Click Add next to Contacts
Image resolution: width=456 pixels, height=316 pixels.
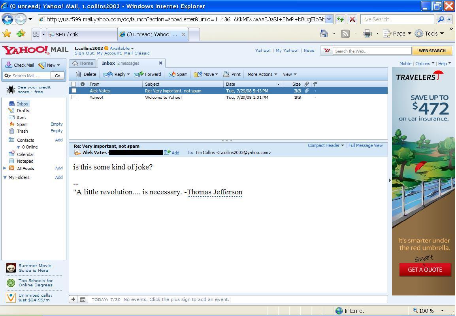point(59,140)
